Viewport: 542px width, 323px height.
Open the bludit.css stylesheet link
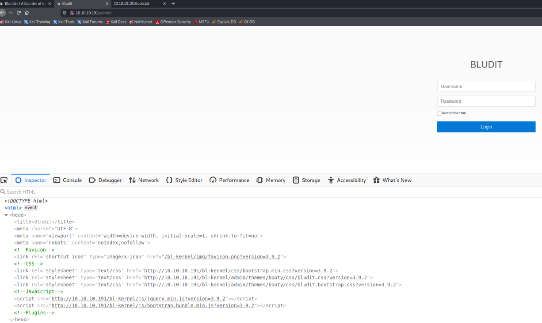tap(255, 278)
